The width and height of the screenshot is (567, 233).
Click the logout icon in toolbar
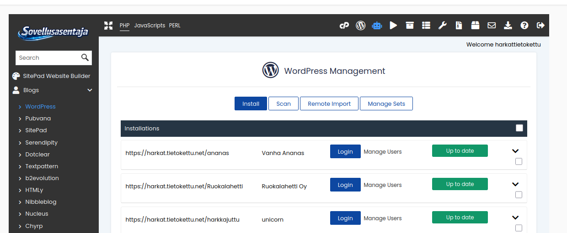[x=540, y=26]
